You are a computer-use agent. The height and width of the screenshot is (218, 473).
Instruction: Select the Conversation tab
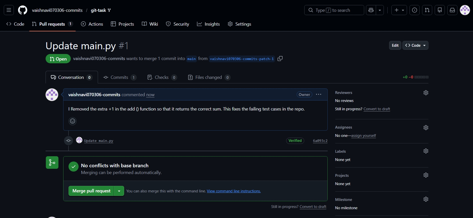[72, 77]
